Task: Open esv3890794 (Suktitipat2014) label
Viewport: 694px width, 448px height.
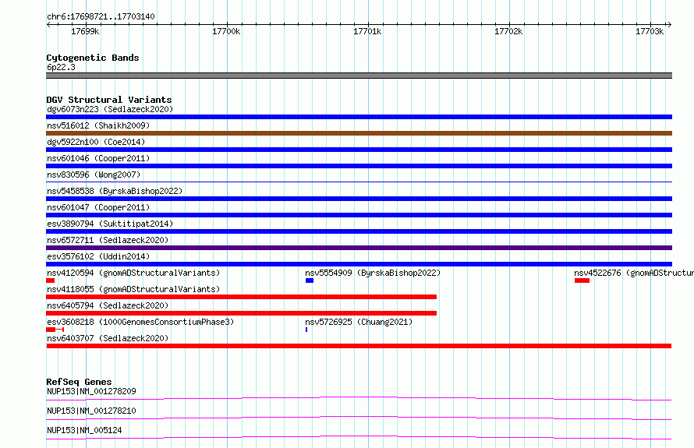Action: [x=110, y=224]
